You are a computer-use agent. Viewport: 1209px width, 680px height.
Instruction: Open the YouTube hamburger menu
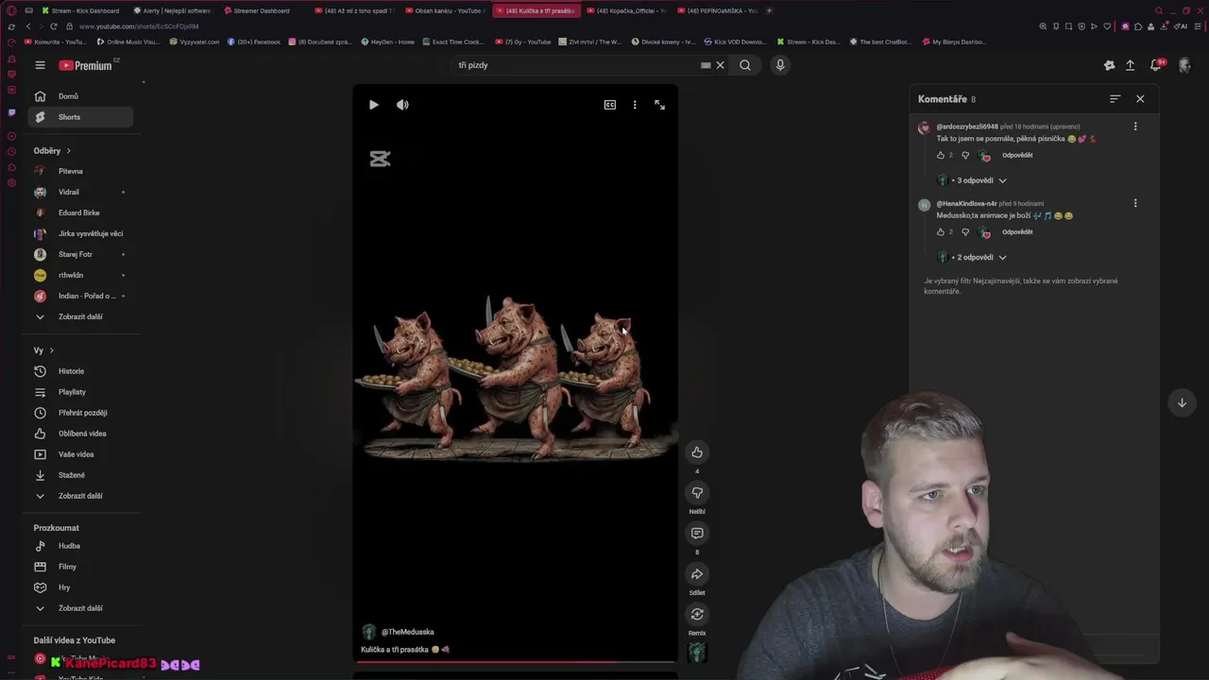[40, 65]
